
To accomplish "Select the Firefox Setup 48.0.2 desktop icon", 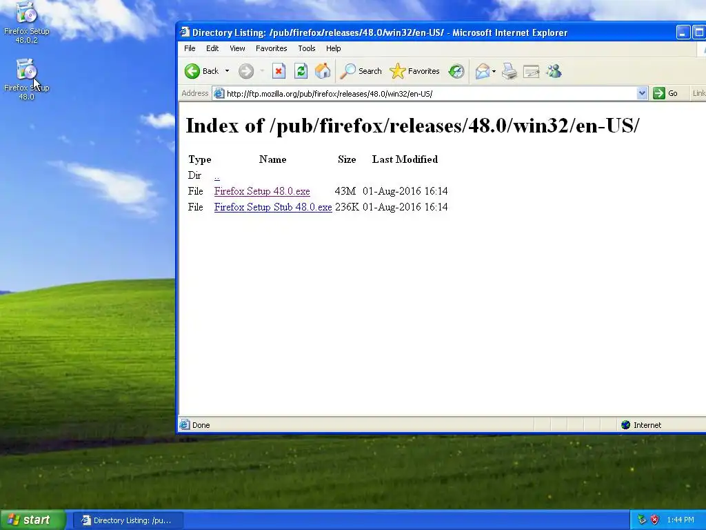I will 27,23.
